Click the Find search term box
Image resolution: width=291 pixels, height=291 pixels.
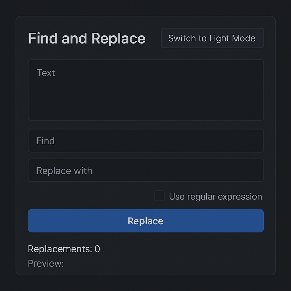[x=145, y=141]
